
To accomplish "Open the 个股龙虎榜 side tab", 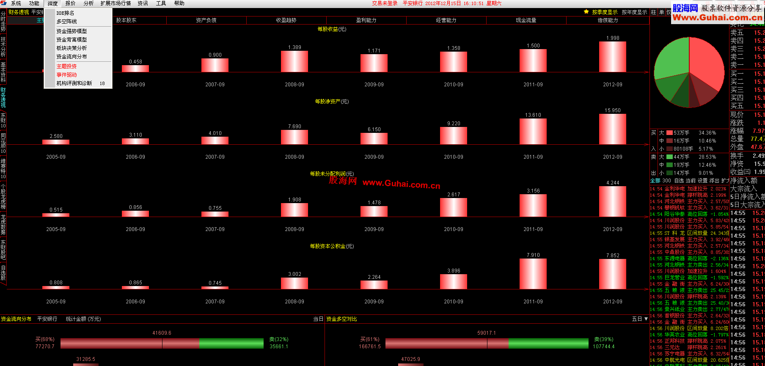I will (3, 196).
